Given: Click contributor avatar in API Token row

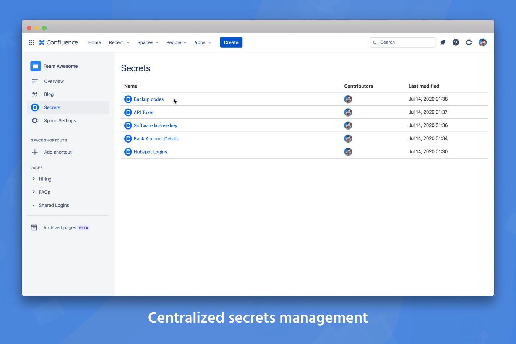Looking at the screenshot, I should coord(348,112).
